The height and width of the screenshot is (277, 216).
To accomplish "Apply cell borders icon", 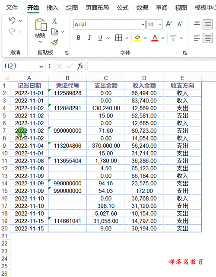I will tap(118, 38).
